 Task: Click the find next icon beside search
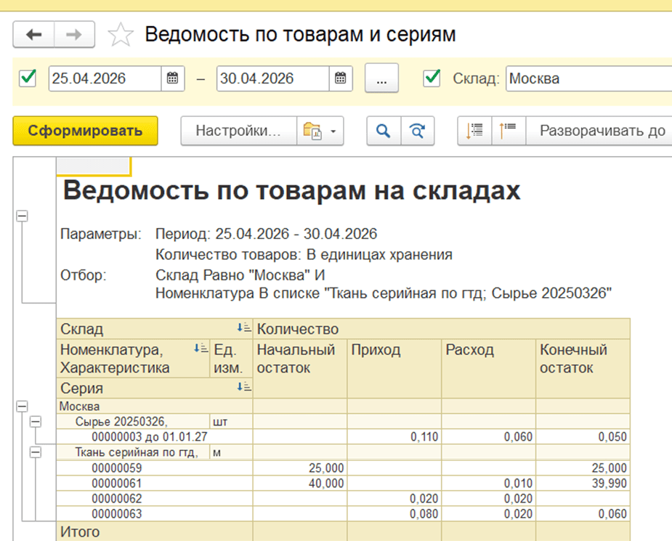click(417, 131)
